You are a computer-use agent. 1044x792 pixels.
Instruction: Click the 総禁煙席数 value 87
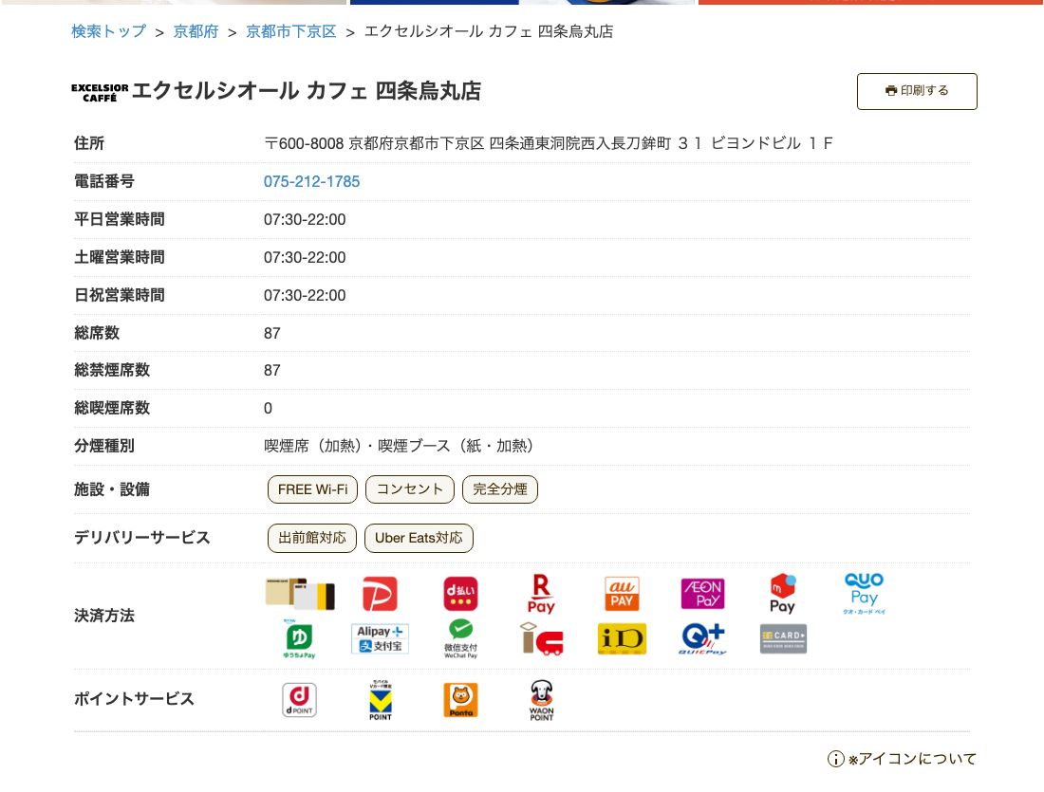pos(272,371)
